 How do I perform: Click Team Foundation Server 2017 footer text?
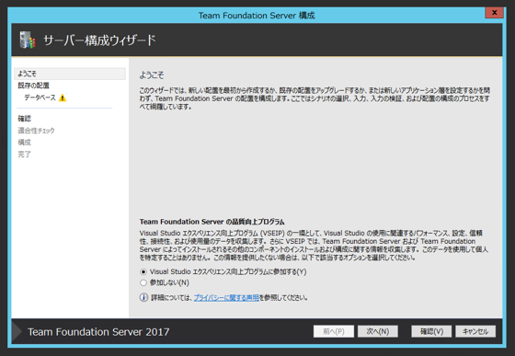coord(98,332)
